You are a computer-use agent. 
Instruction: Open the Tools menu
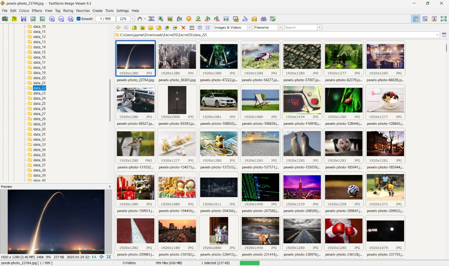tap(109, 10)
